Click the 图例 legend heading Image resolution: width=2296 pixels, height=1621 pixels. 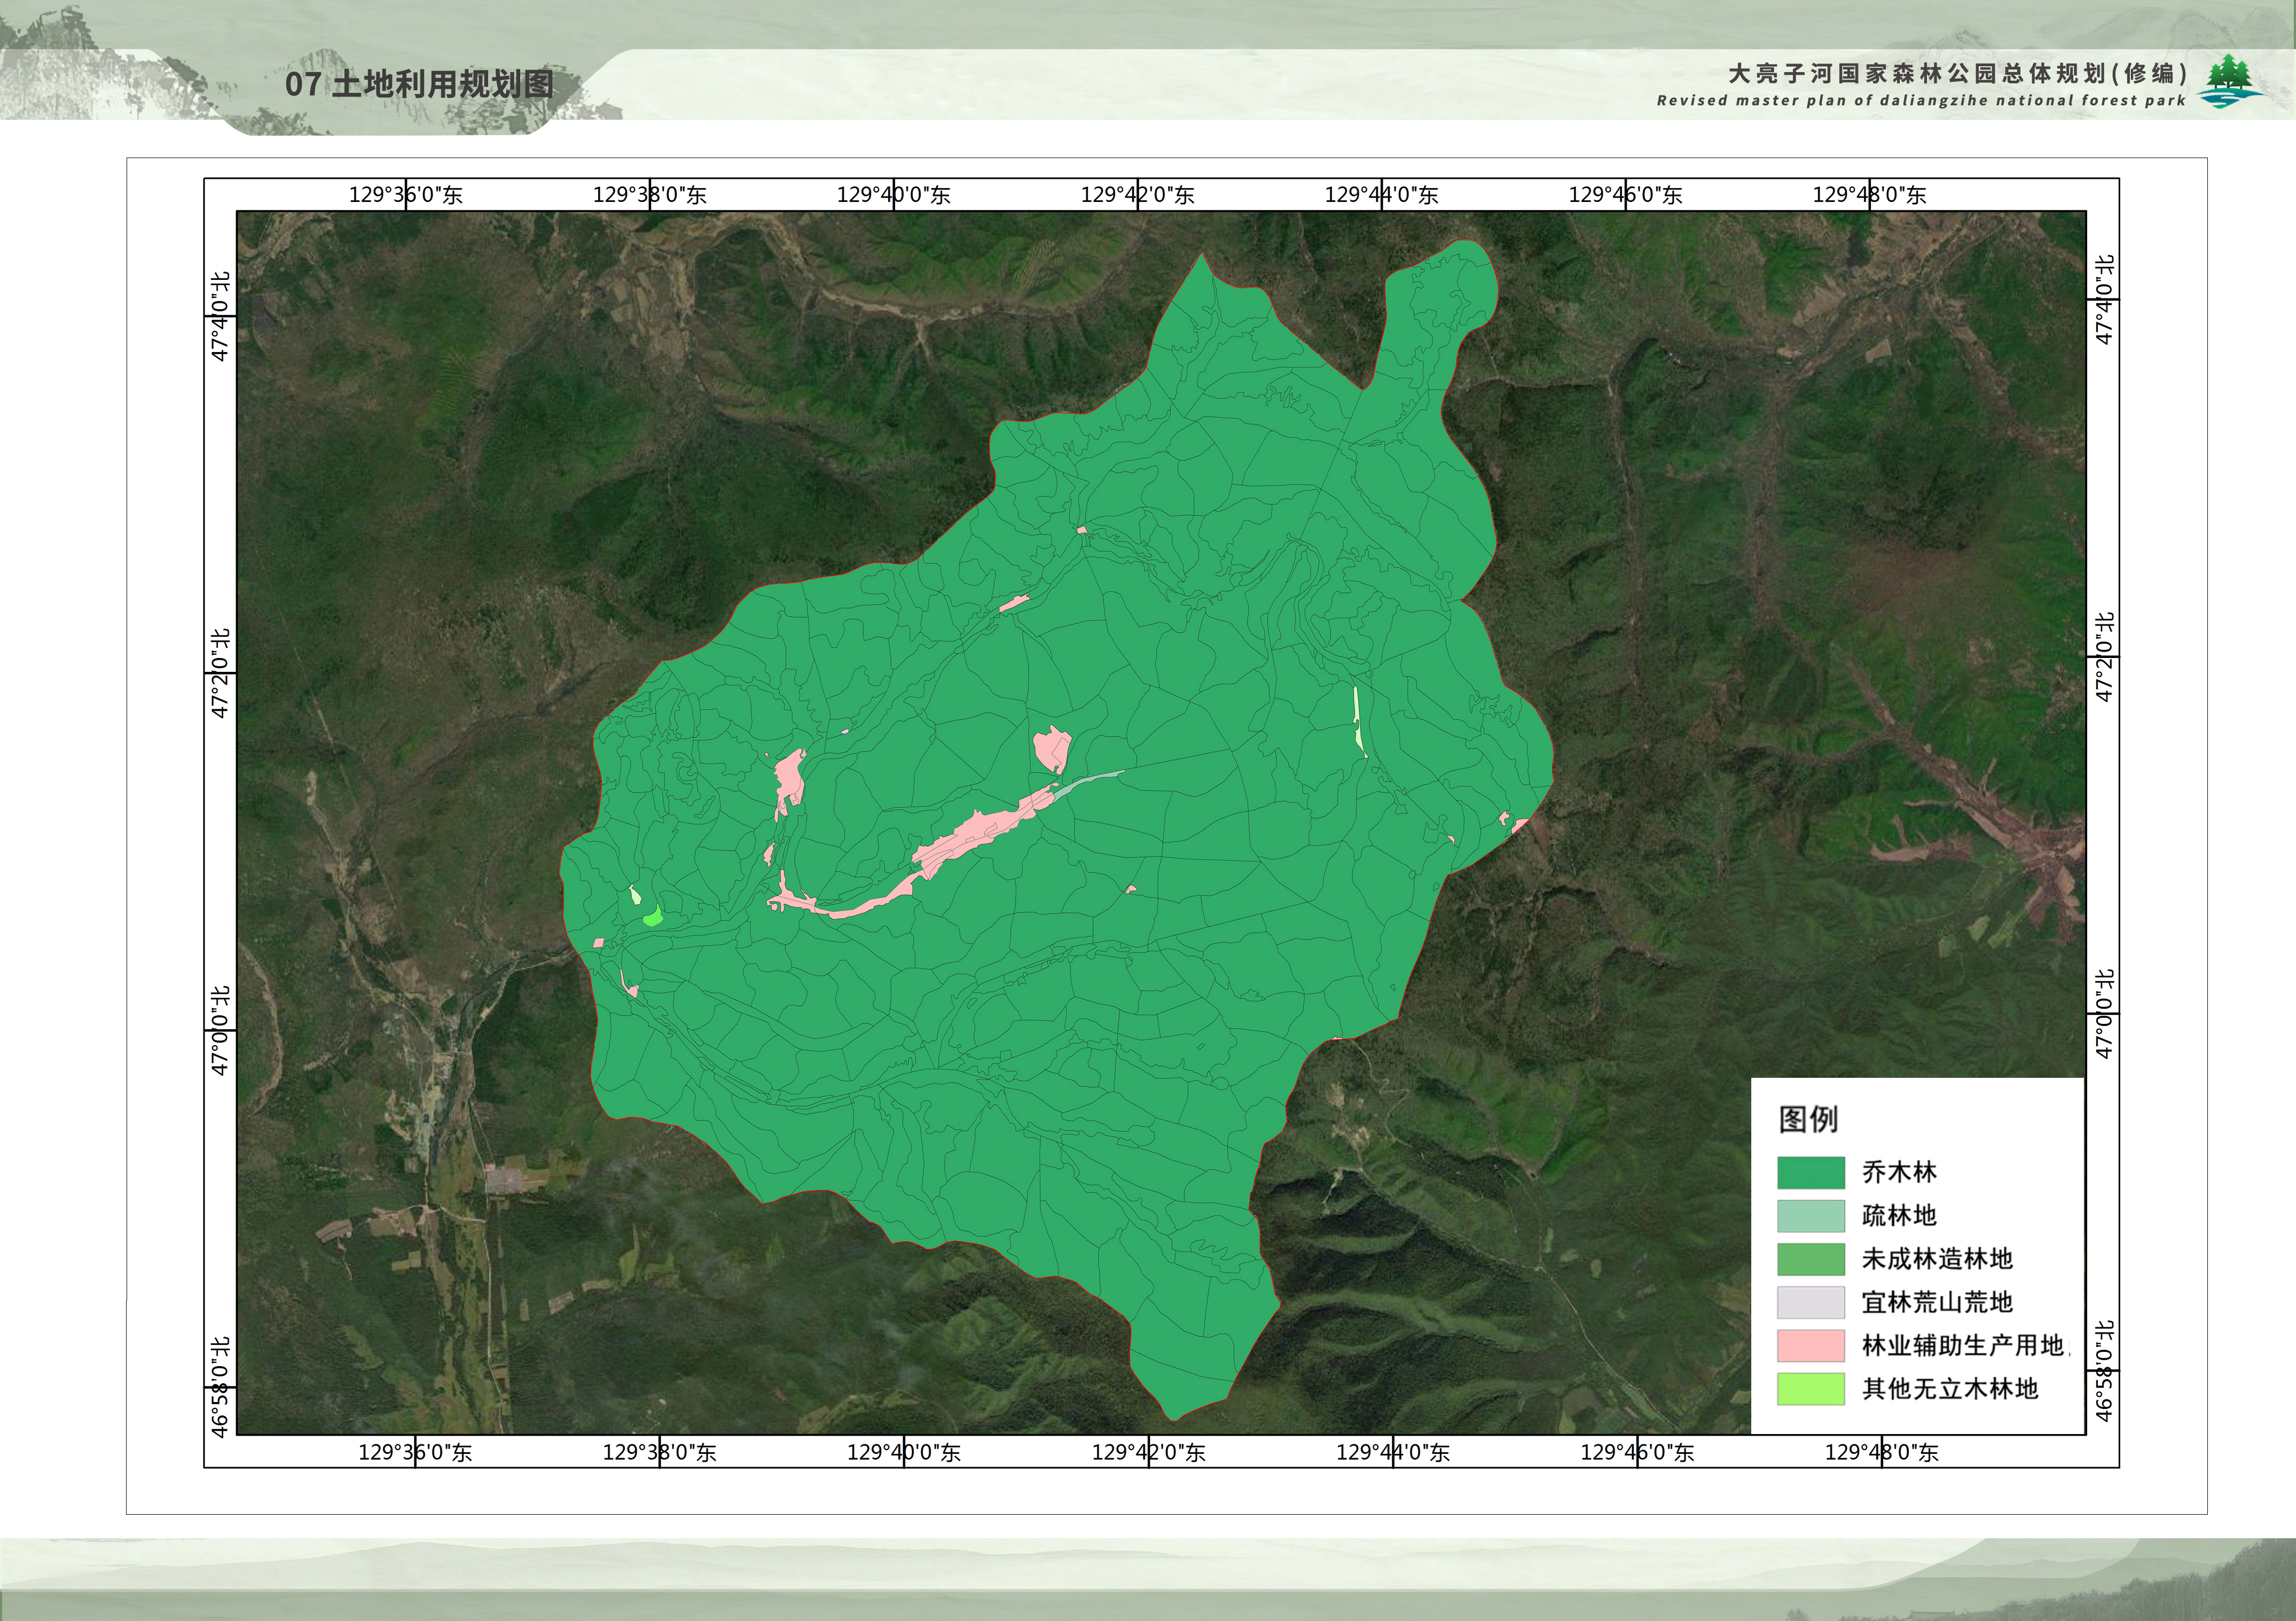pos(1808,1119)
